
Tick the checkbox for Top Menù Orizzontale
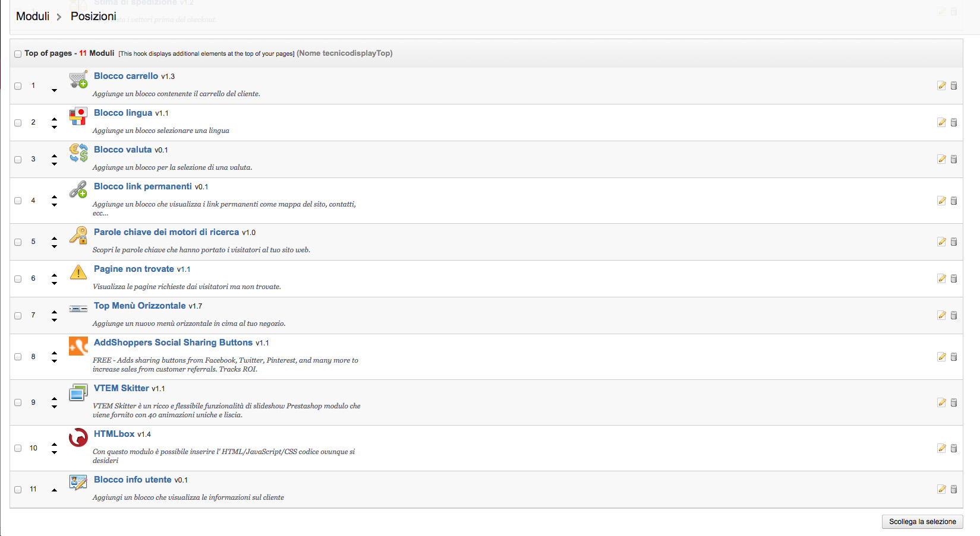point(18,316)
